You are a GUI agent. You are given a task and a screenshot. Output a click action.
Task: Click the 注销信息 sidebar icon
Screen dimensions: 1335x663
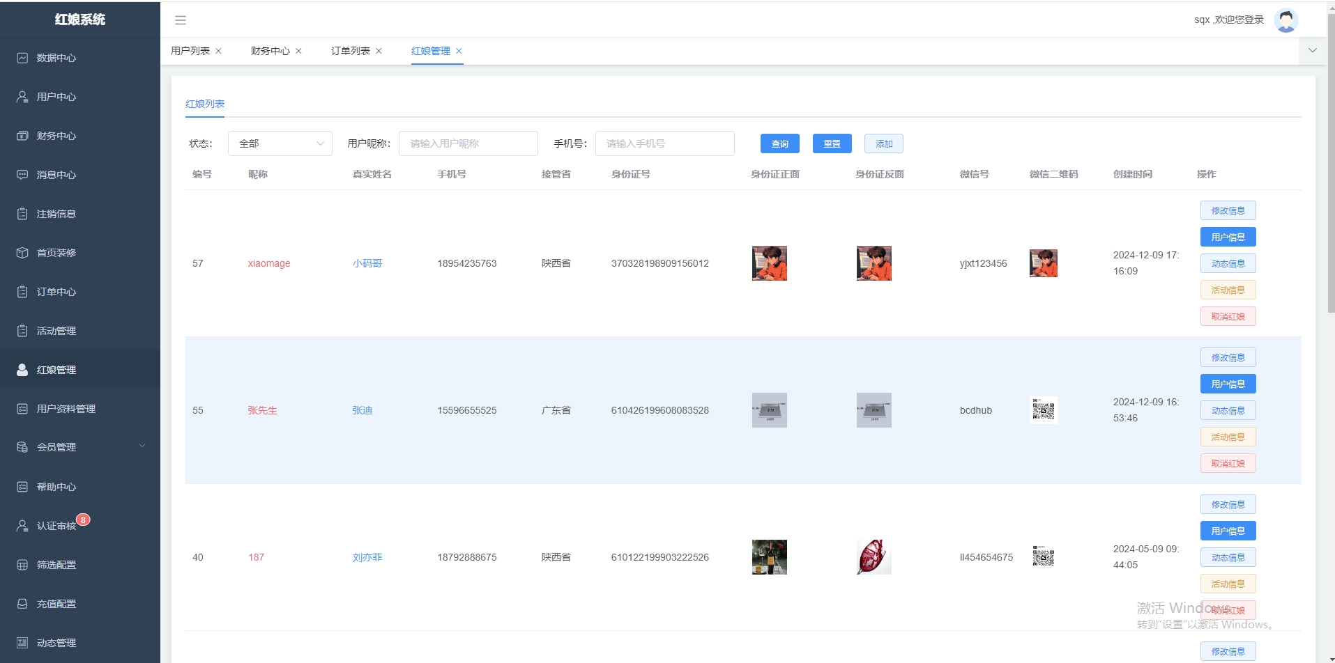coord(22,214)
